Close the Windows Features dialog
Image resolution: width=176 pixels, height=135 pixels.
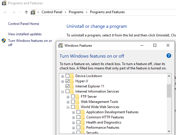(x=168, y=45)
